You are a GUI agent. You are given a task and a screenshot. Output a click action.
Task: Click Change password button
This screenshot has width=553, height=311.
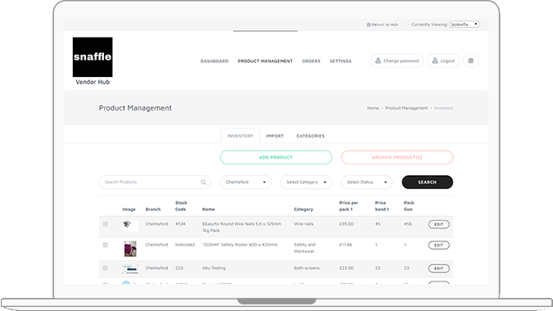(397, 61)
